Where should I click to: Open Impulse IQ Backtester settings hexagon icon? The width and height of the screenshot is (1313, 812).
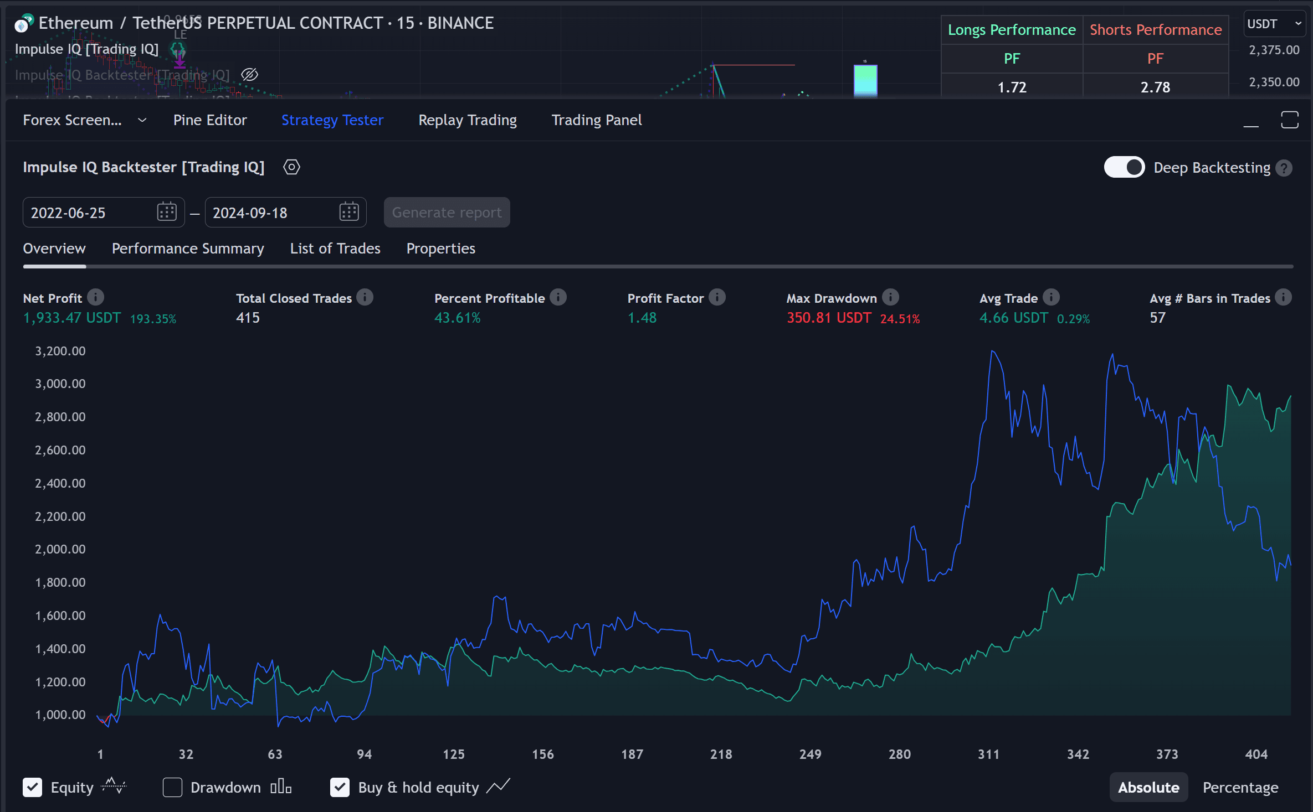[291, 167]
